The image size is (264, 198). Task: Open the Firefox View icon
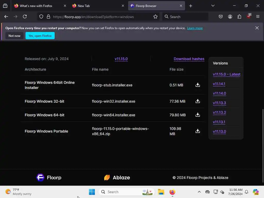point(5,6)
